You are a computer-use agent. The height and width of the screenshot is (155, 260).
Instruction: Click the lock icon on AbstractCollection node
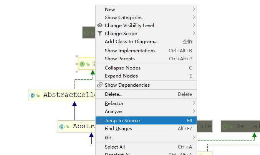(x=38, y=95)
